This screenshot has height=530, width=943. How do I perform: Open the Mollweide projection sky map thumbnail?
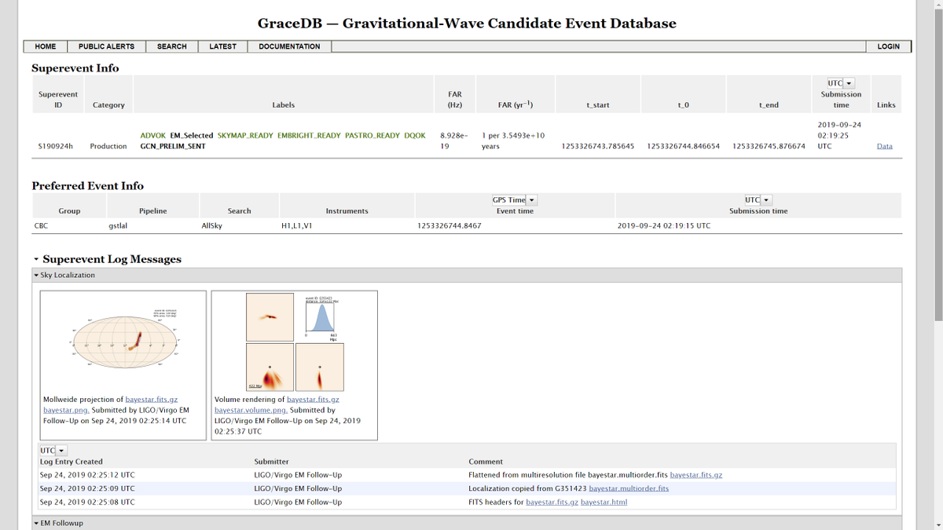click(123, 341)
